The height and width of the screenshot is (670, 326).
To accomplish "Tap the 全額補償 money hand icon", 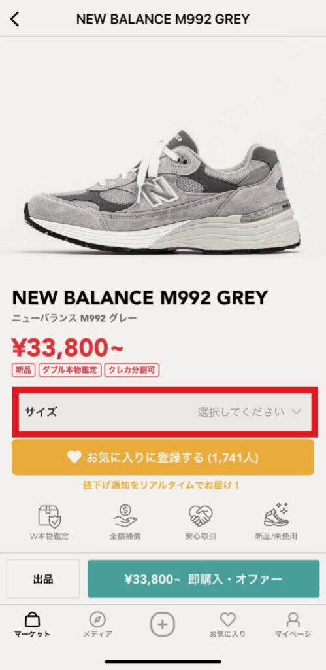I will (x=125, y=516).
